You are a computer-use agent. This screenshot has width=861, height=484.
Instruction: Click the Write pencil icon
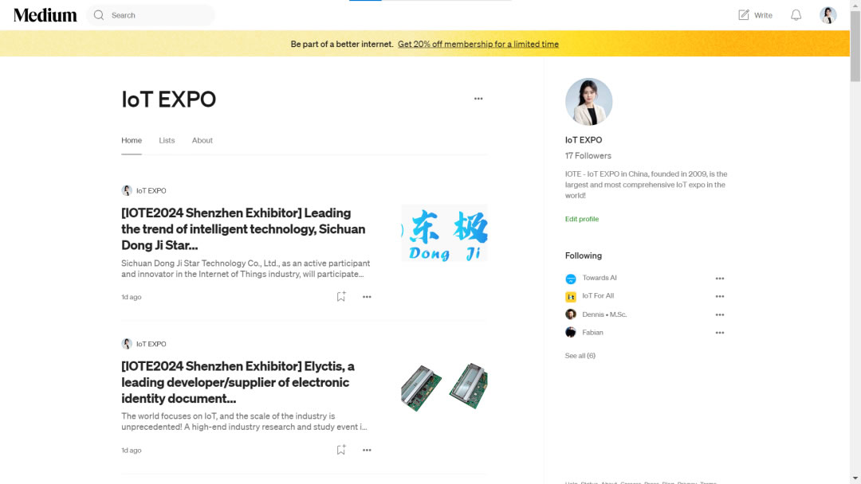click(744, 15)
